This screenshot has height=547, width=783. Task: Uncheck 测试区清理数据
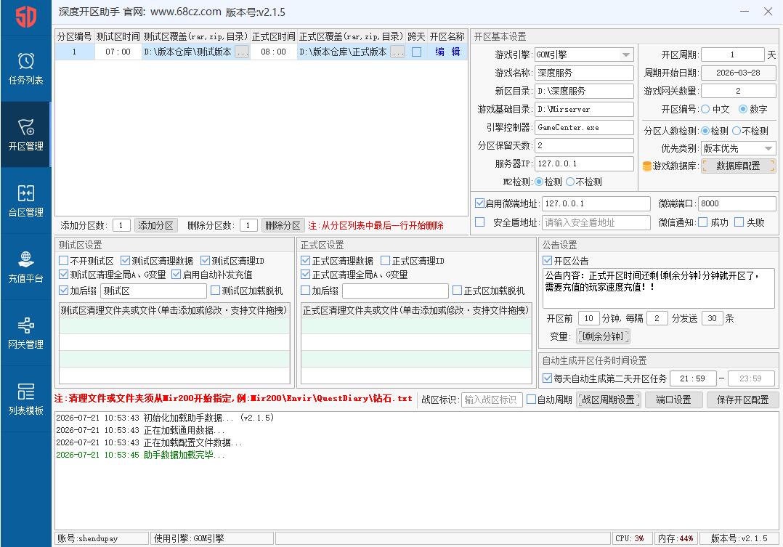[x=126, y=261]
